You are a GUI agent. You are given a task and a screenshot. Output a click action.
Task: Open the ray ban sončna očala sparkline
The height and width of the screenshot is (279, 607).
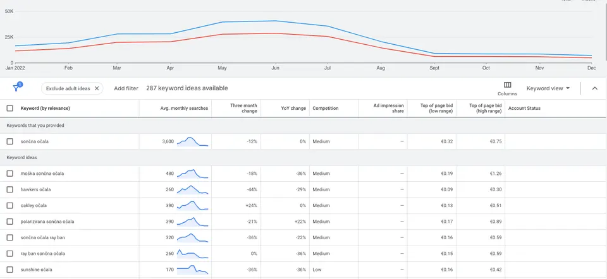(193, 254)
